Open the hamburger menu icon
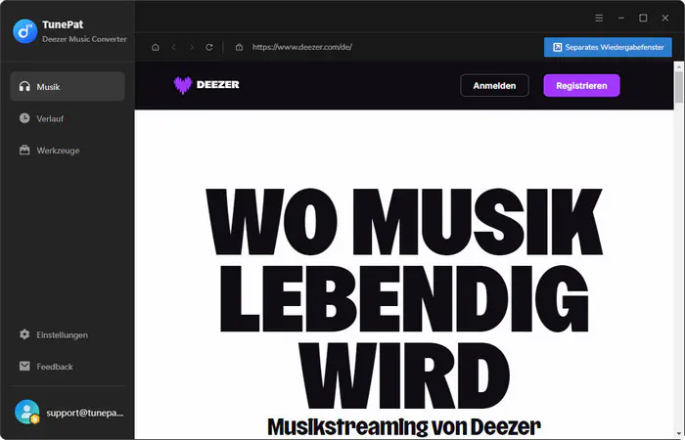Image resolution: width=685 pixels, height=440 pixels. 599,18
